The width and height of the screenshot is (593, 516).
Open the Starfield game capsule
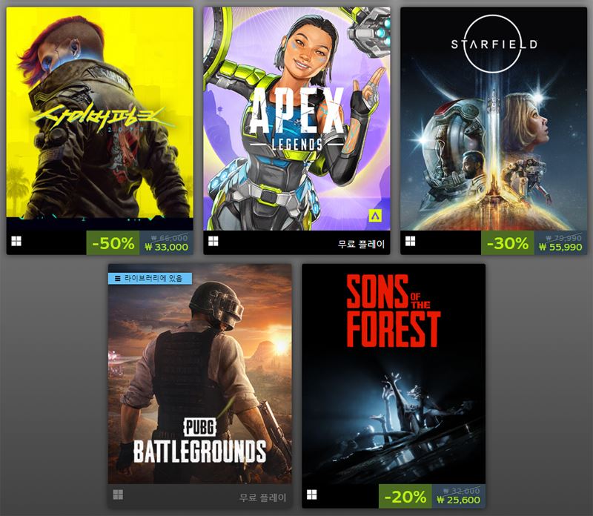coord(494,119)
